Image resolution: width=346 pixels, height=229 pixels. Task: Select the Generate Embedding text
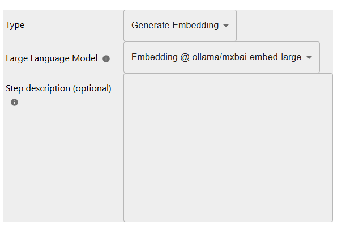point(174,26)
